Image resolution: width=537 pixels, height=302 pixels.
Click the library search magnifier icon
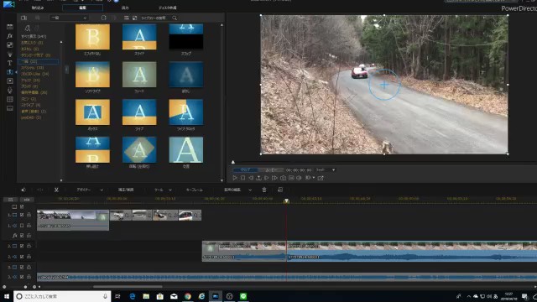(175, 18)
